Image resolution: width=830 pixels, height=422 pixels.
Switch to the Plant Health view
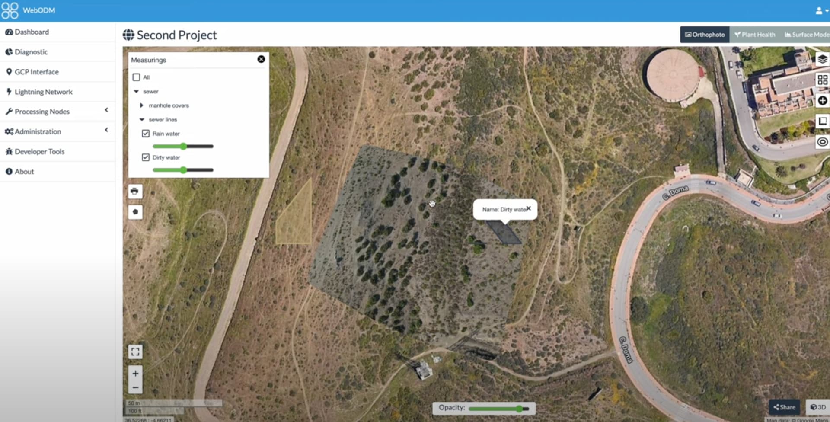point(754,34)
